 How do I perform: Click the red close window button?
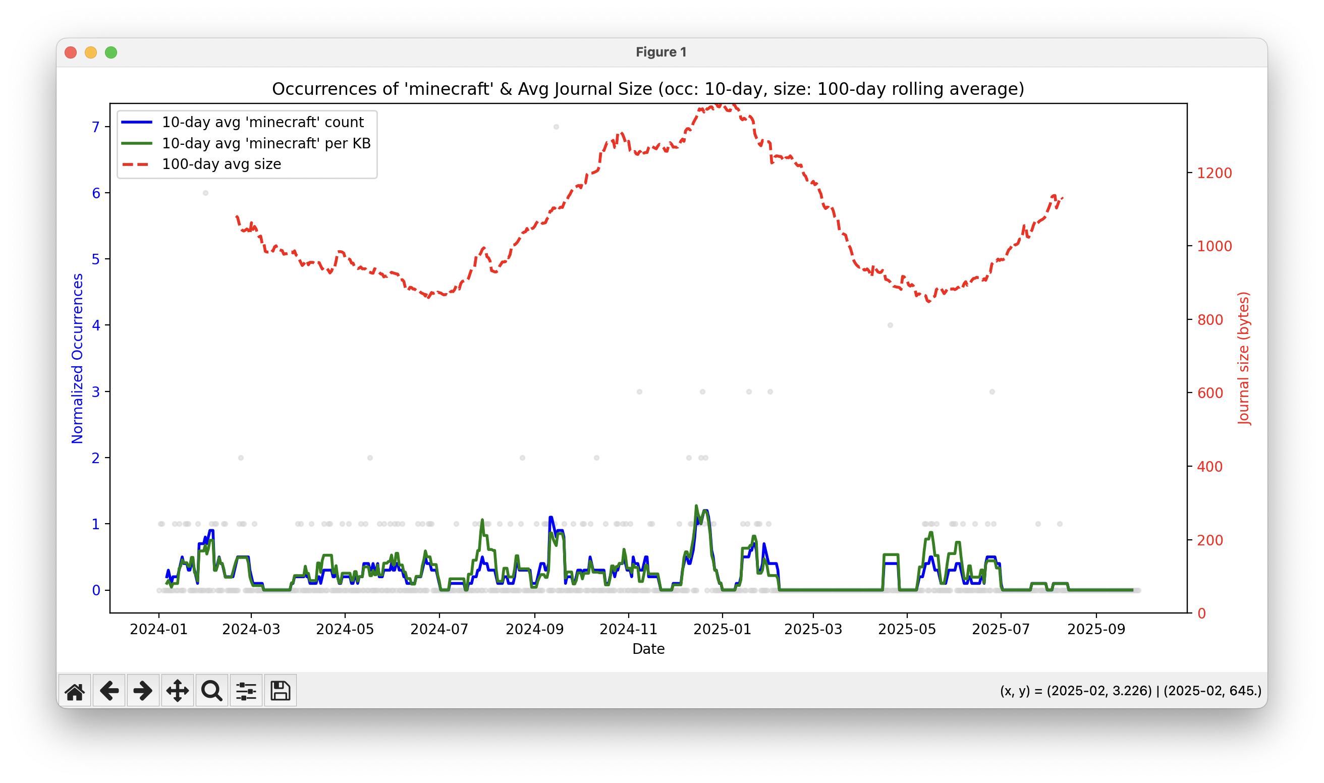pyautogui.click(x=71, y=53)
